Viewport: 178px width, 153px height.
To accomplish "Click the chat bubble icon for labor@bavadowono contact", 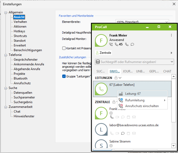I will (123, 133).
